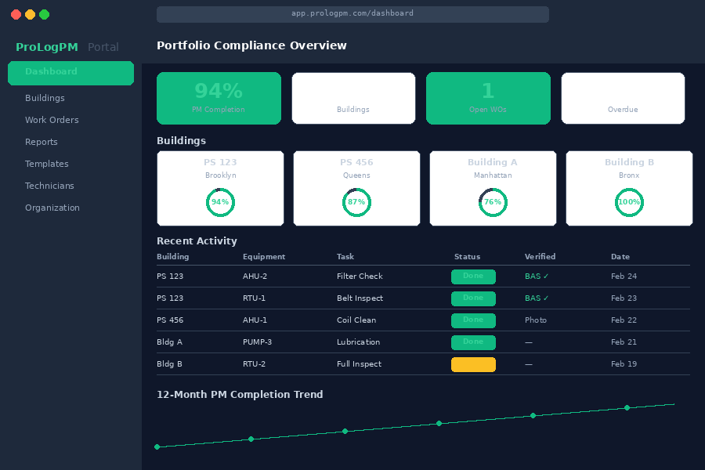Screen dimensions: 705x470
Task: Open Organization settings
Action: 52,208
